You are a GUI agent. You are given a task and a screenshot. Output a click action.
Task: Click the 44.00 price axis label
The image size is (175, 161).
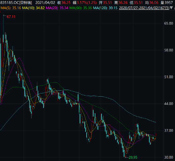pyautogui.click(x=169, y=104)
